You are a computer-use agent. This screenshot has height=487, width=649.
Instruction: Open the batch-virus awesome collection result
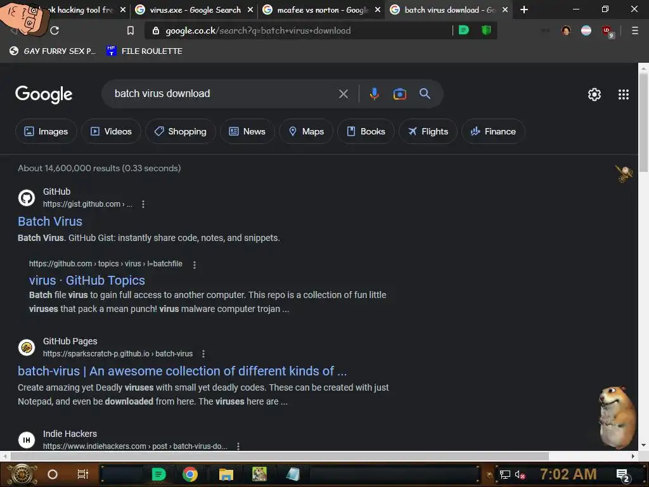click(x=182, y=371)
